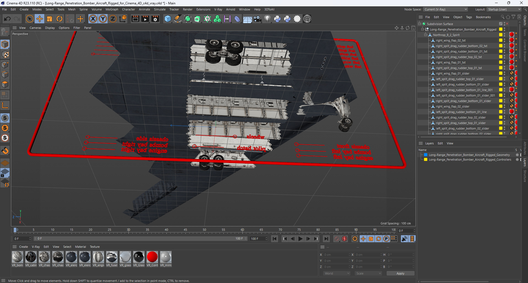Open the material manager Texture menu
This screenshot has width=528, height=283.
95,247
